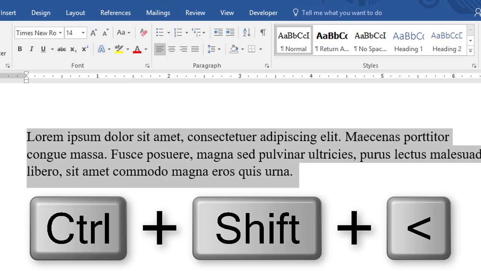Apply borders to paragraph
This screenshot has width=481, height=271.
[x=252, y=49]
